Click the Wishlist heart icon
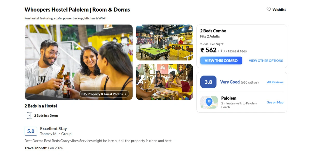The width and height of the screenshot is (312, 164). (x=269, y=10)
